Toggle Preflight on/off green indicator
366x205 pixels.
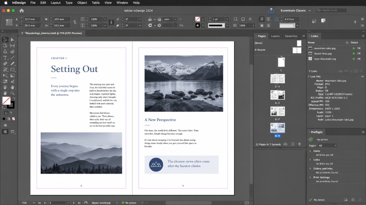pyautogui.click(x=311, y=139)
